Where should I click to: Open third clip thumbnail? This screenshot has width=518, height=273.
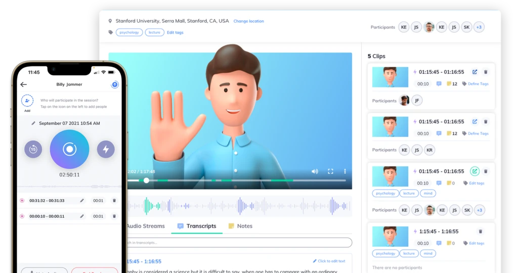point(390,176)
